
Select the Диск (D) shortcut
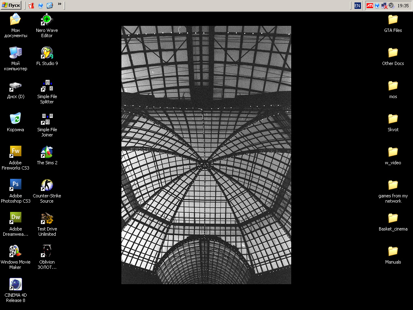[x=15, y=90]
